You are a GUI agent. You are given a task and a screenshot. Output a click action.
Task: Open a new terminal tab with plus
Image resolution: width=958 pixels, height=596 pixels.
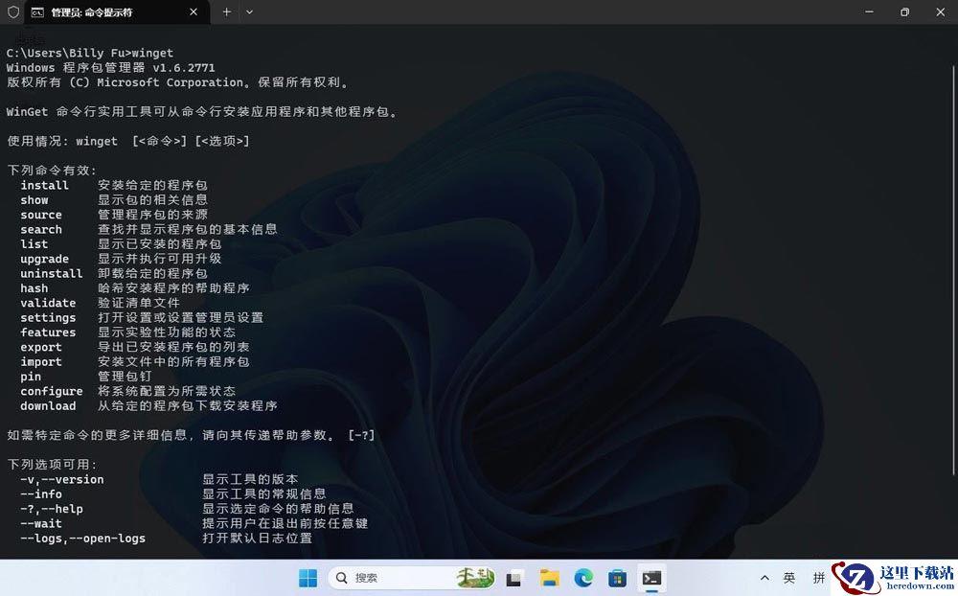click(226, 12)
